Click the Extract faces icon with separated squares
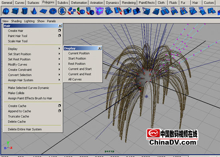Viewport: 220px width, 157px height. pyautogui.click(x=212, y=11)
